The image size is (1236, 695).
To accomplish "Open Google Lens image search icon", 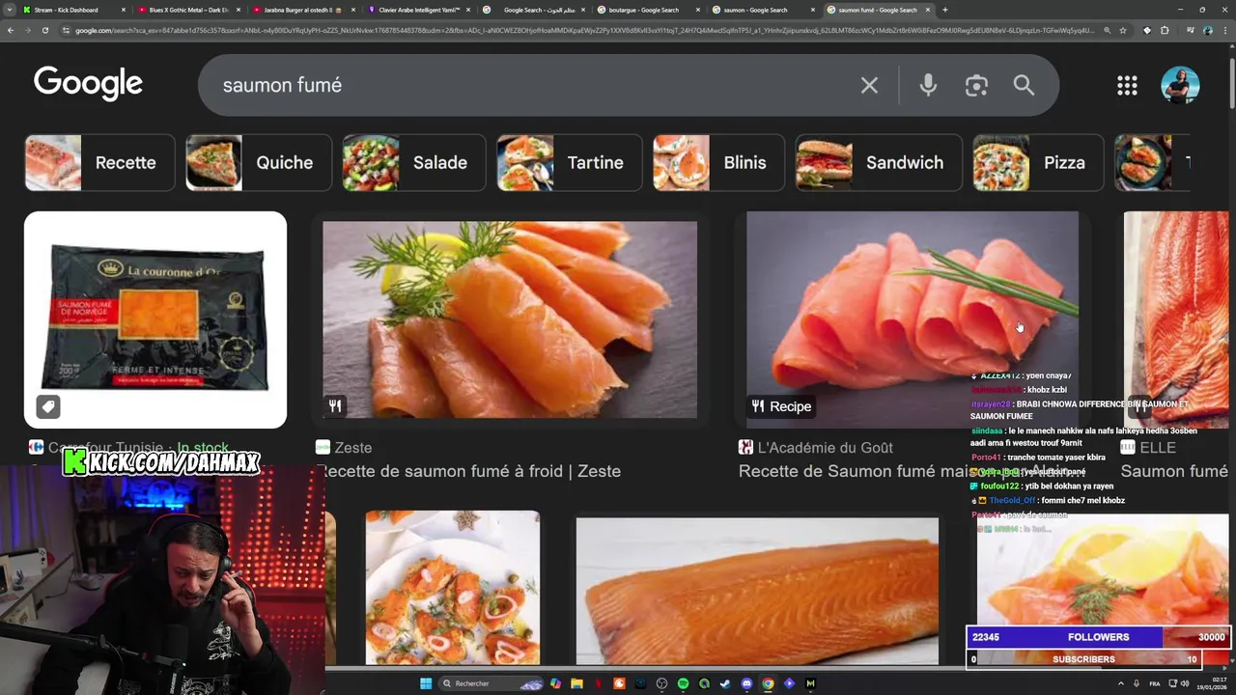I will click(976, 85).
